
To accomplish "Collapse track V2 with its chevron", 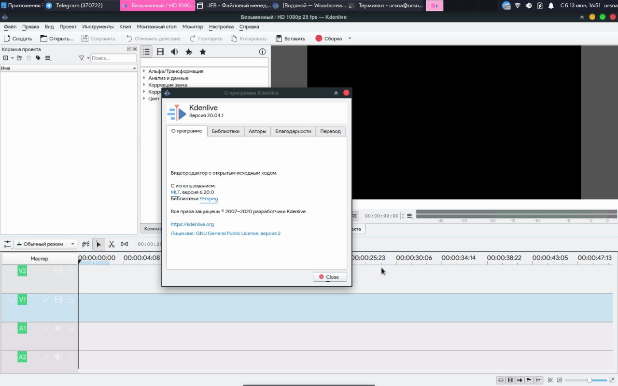I will pyautogui.click(x=11, y=271).
